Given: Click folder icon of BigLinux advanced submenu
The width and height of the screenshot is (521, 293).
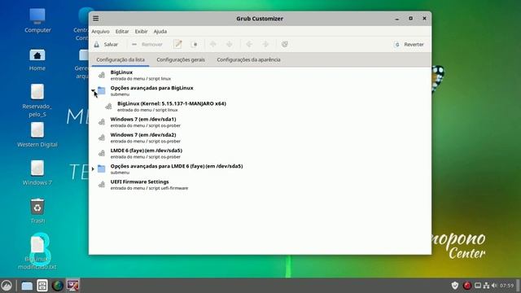Looking at the screenshot, I should 101,90.
